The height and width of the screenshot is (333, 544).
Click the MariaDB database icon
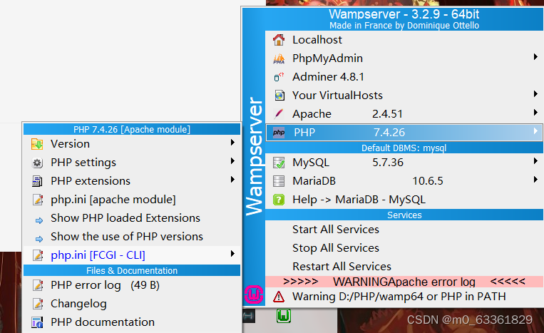pos(279,181)
